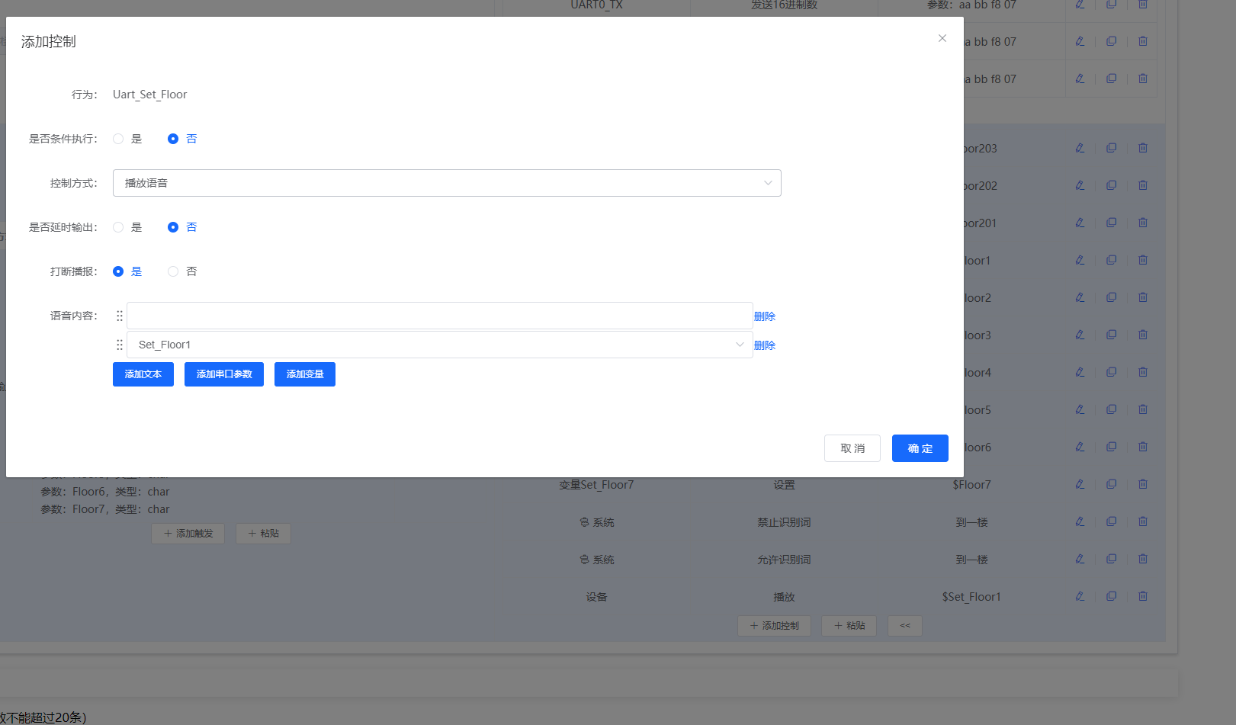Click 添加变量 button
This screenshot has height=725, width=1236.
coord(305,374)
